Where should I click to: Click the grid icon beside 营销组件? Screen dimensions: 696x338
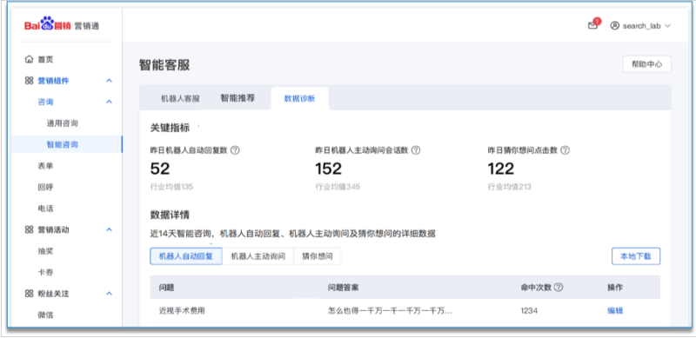click(30, 80)
